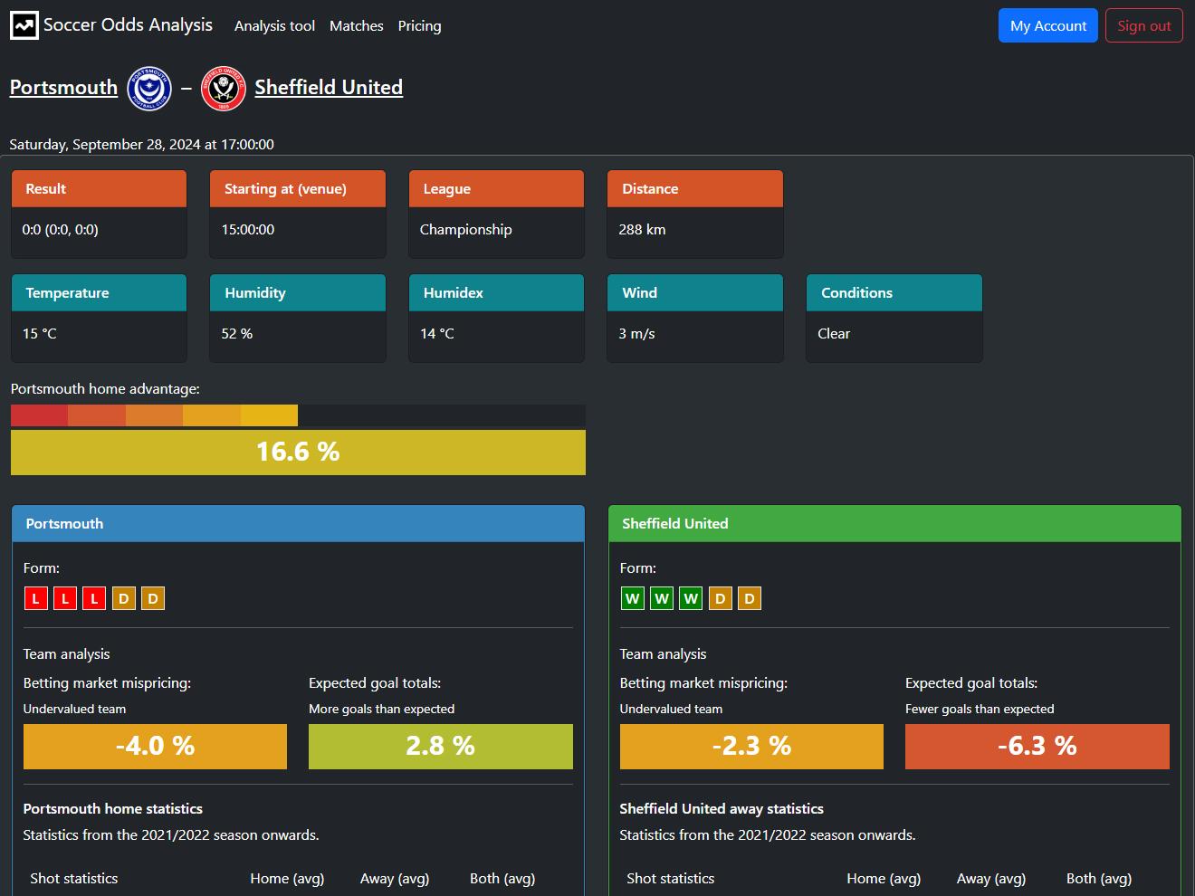Click the Conditions card header
Viewport: 1195px width, 896px height.
[x=894, y=293]
